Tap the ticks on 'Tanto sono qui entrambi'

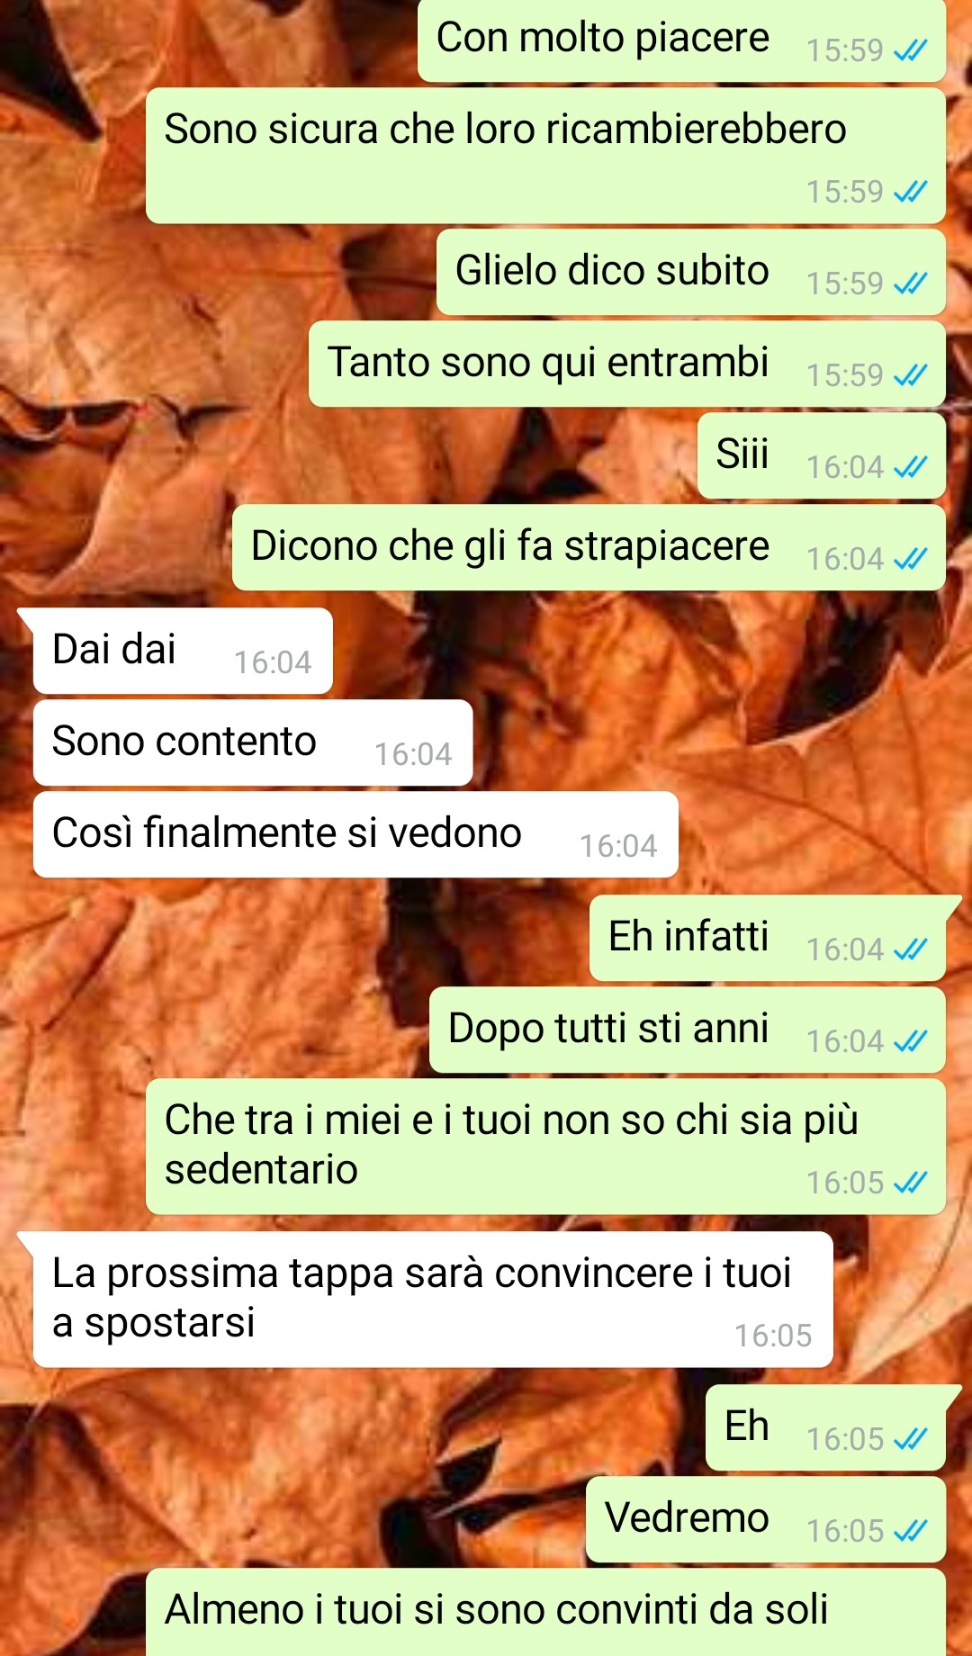pos(910,375)
